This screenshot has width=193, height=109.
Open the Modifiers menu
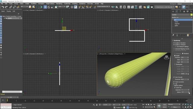click(x=33, y=4)
